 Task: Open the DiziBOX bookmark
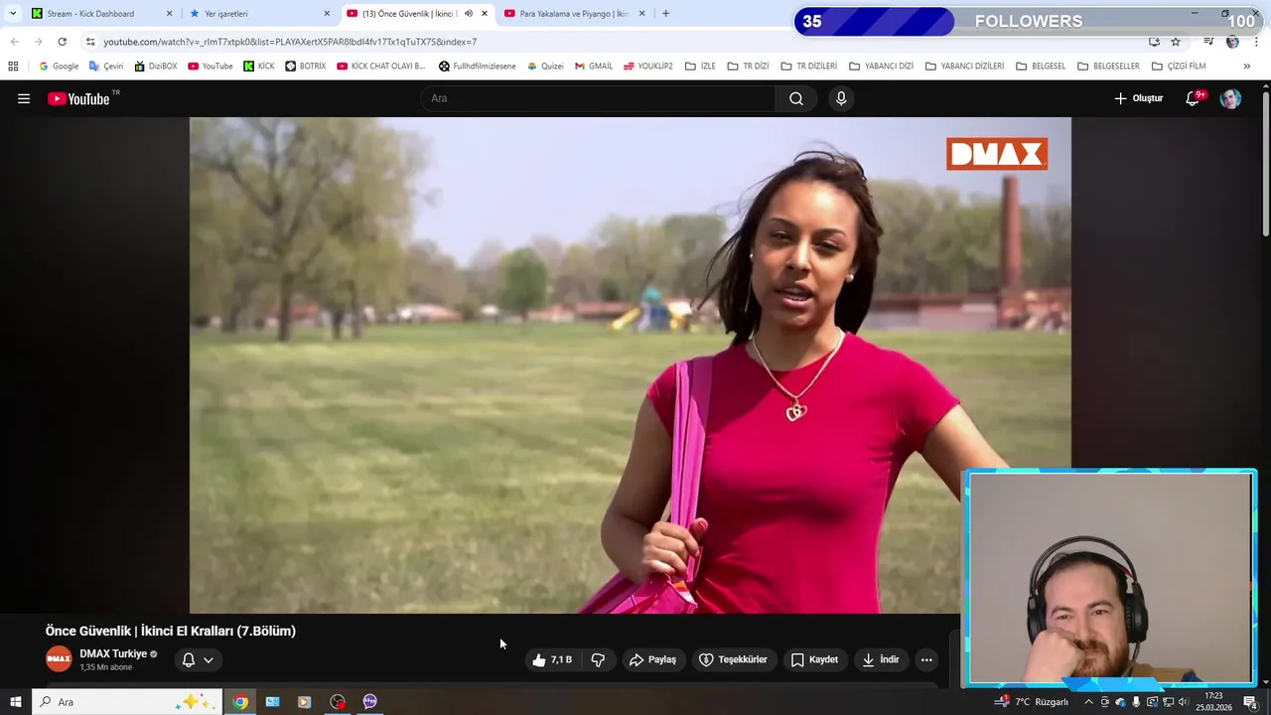(156, 67)
